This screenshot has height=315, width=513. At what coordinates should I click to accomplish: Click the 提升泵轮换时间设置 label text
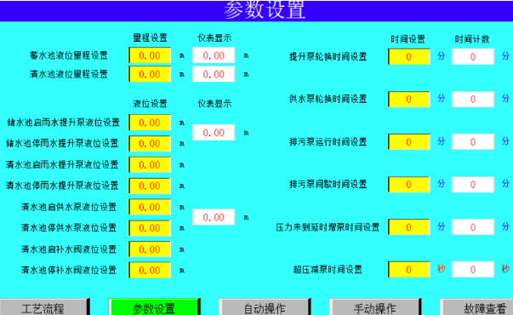328,57
